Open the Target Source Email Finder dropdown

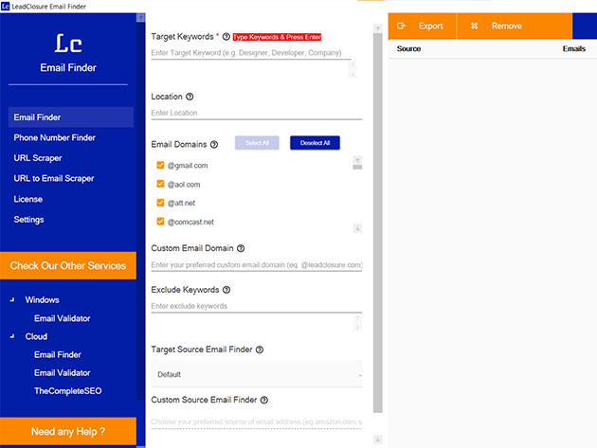coord(257,374)
